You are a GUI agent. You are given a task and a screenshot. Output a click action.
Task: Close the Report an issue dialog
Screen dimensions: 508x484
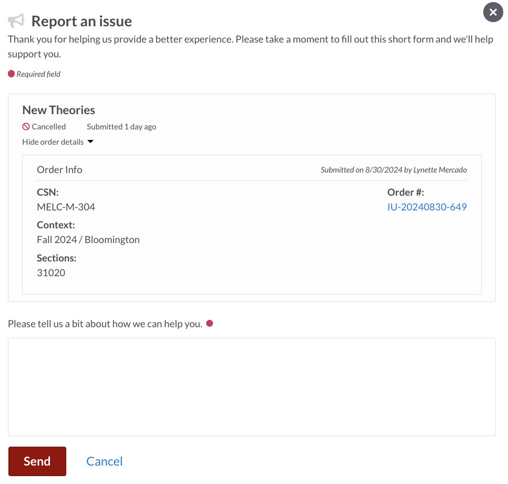click(x=493, y=12)
